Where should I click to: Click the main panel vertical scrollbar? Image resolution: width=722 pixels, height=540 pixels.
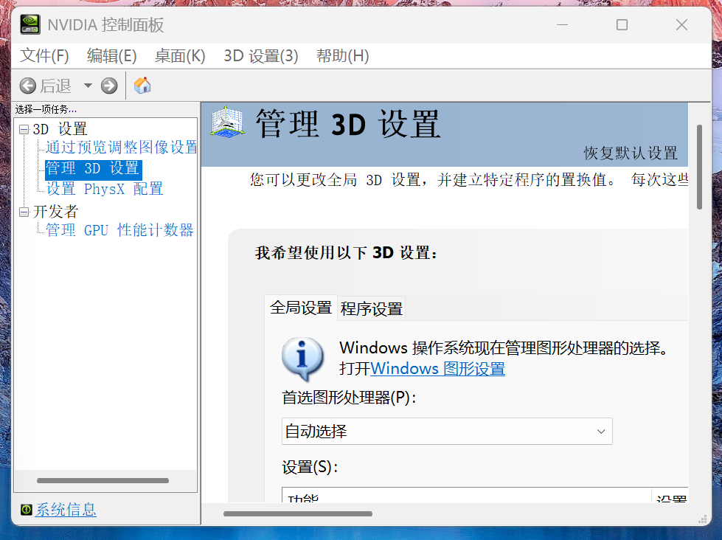pos(699,167)
